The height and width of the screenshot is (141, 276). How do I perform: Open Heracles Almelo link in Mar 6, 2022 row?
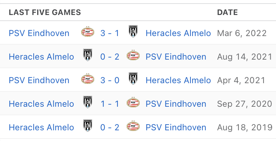[178, 33]
